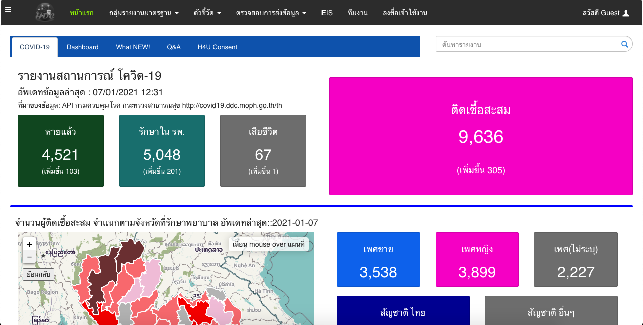Expand the ตัวชี้วัด dropdown menu

pos(207,13)
